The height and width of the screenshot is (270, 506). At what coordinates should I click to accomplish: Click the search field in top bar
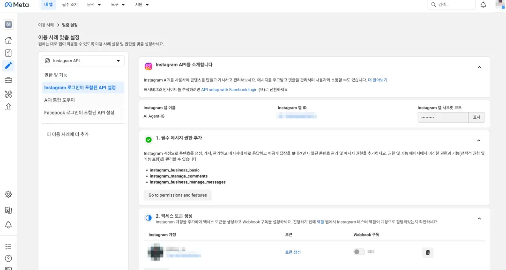tap(451, 5)
